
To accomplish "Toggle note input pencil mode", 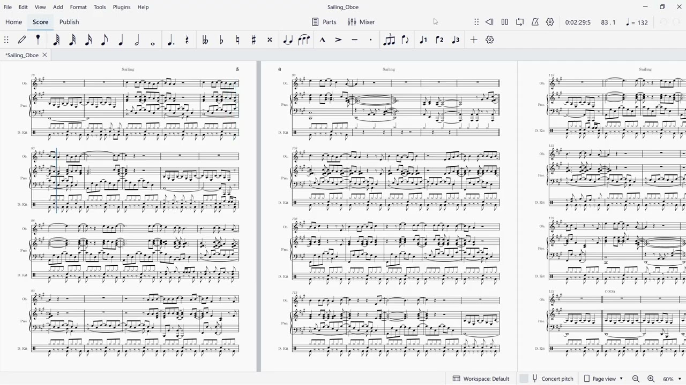I will (x=22, y=40).
